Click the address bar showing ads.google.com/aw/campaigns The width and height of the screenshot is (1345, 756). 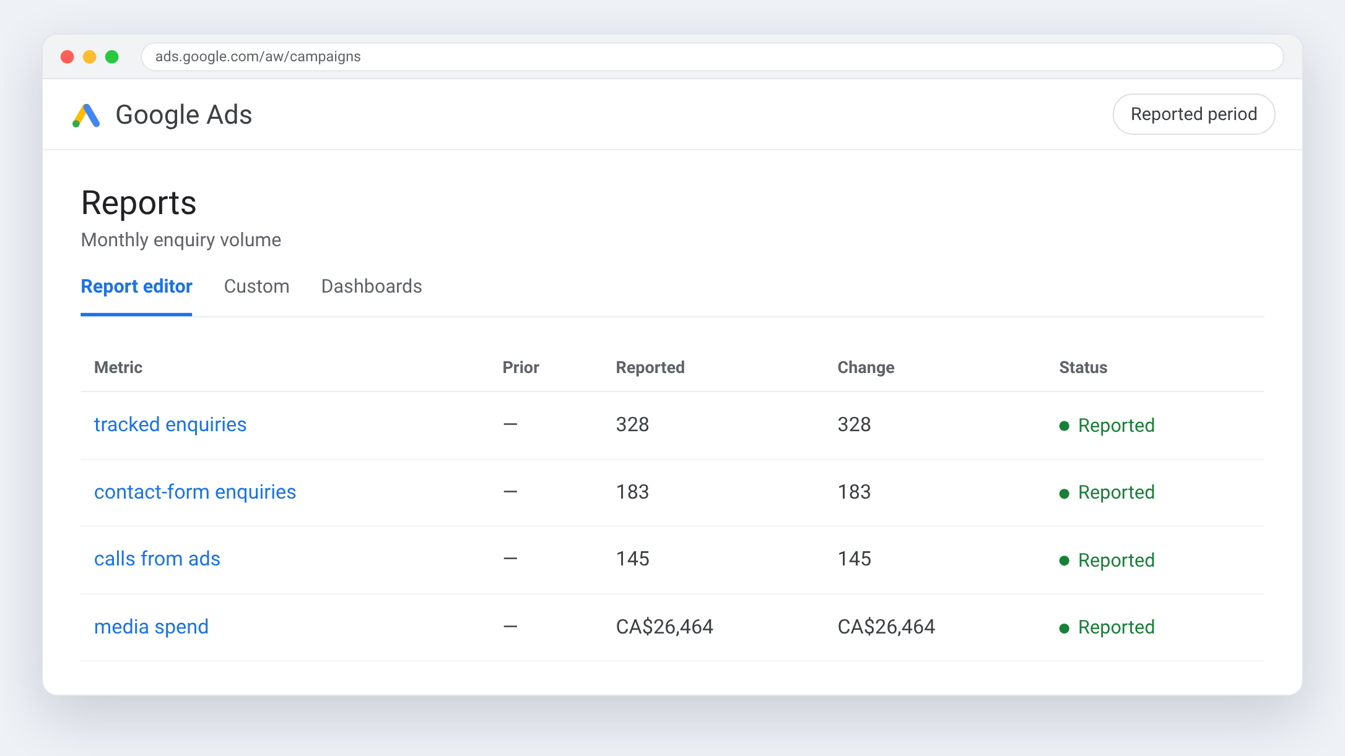point(712,57)
